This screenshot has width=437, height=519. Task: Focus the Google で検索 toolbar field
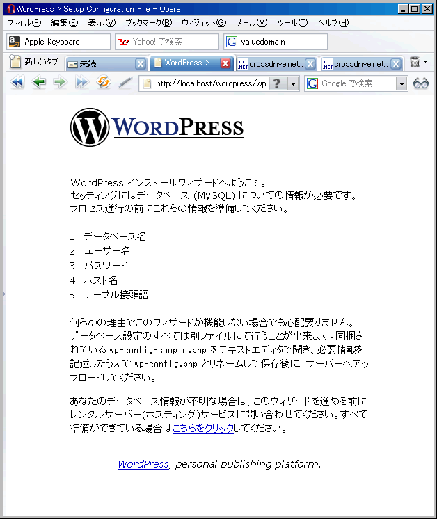click(357, 83)
